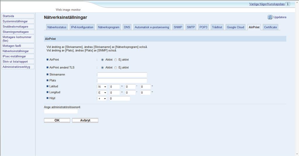The image size is (299, 156).
Task: Open Administratörsverktyg in the sidebar
Action: [18, 67]
